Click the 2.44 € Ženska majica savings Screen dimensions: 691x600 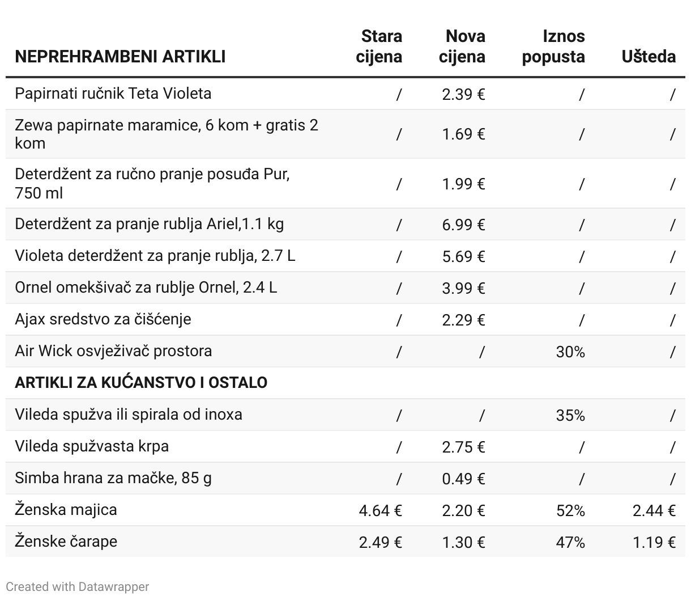point(654,510)
